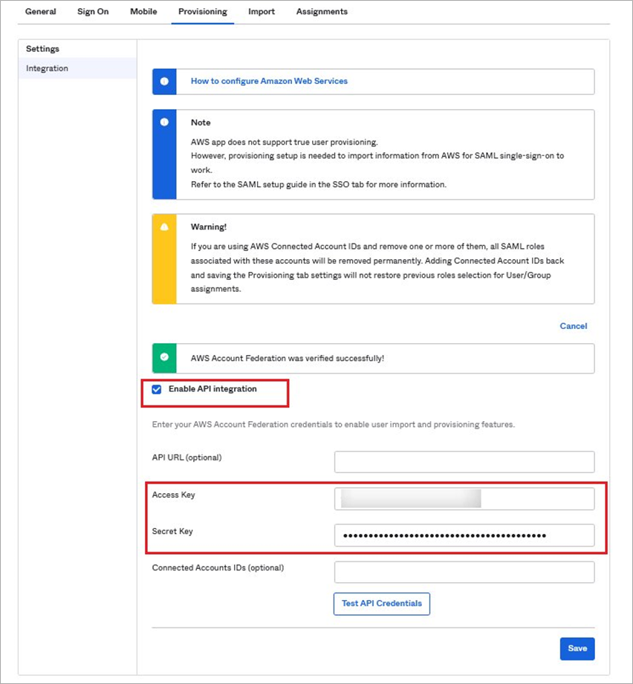The image size is (633, 684).
Task: Click the info icon in the Note box
Action: coord(164,122)
